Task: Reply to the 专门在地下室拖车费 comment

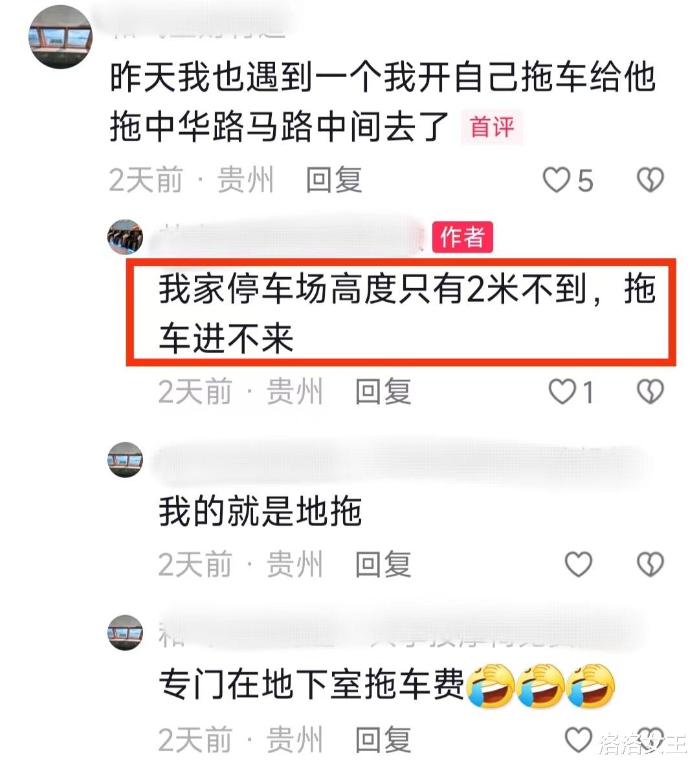Action: [x=383, y=740]
